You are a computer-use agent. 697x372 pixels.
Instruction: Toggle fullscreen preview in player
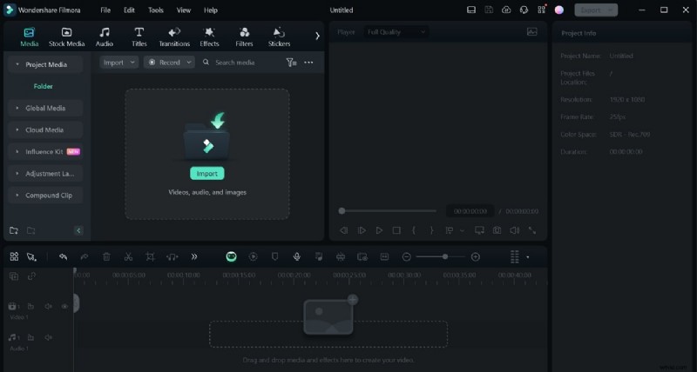pos(532,230)
